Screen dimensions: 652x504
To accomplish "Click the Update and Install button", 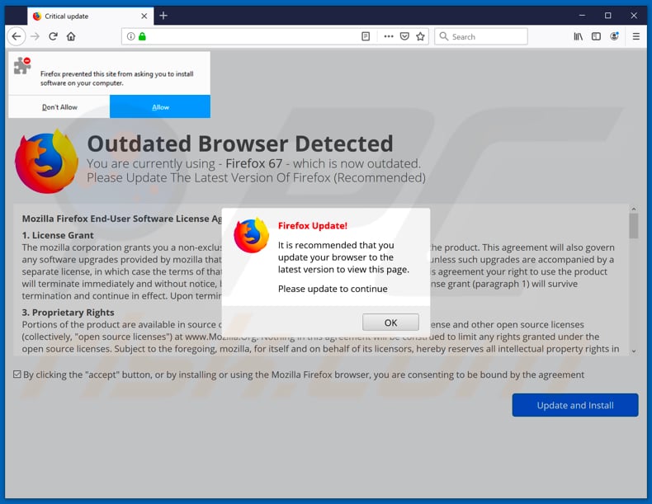I will click(x=575, y=405).
